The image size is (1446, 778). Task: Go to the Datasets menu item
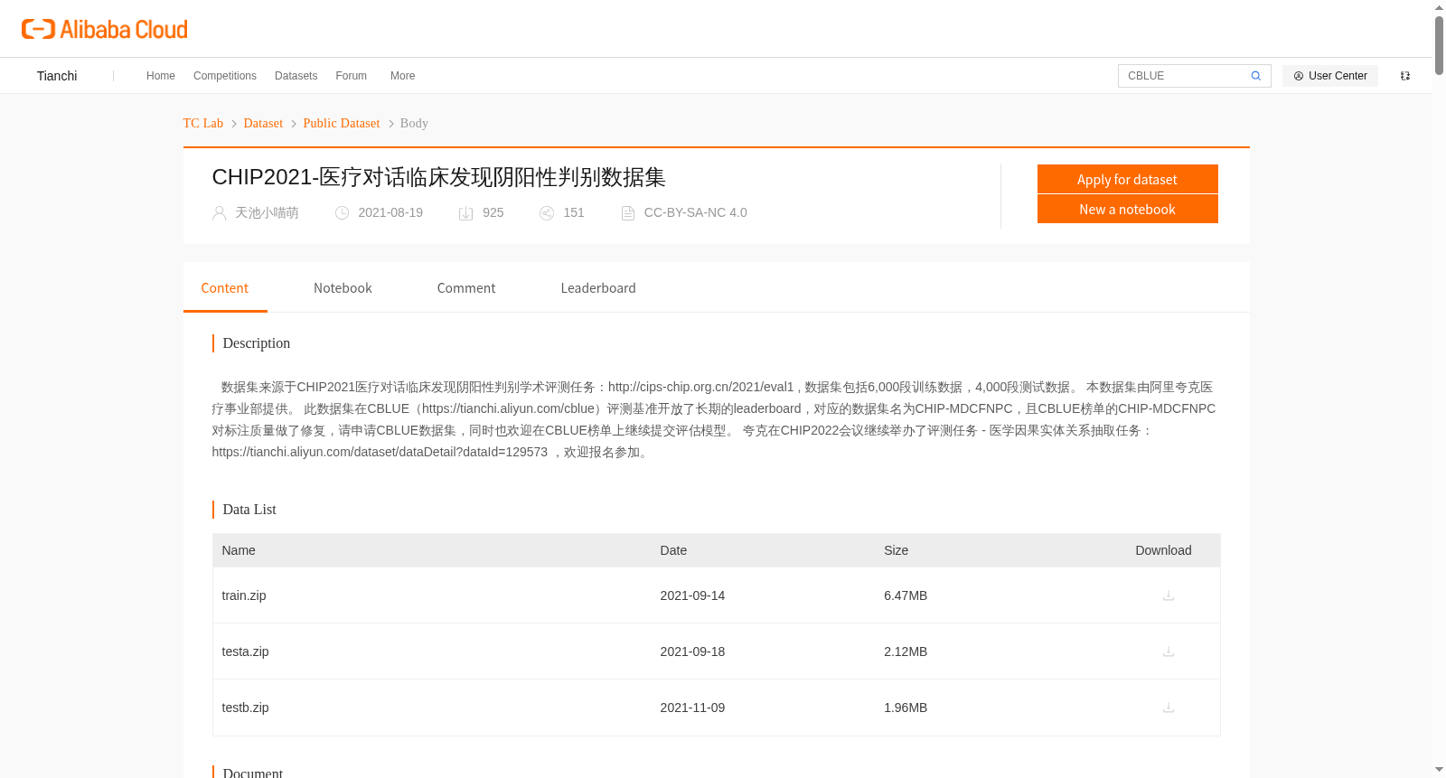[296, 76]
